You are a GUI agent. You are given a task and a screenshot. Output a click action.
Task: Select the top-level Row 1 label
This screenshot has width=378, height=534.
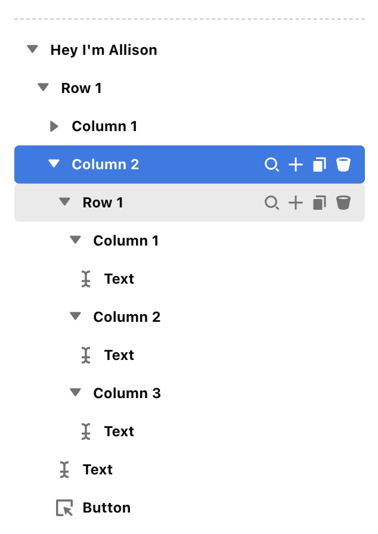81,88
